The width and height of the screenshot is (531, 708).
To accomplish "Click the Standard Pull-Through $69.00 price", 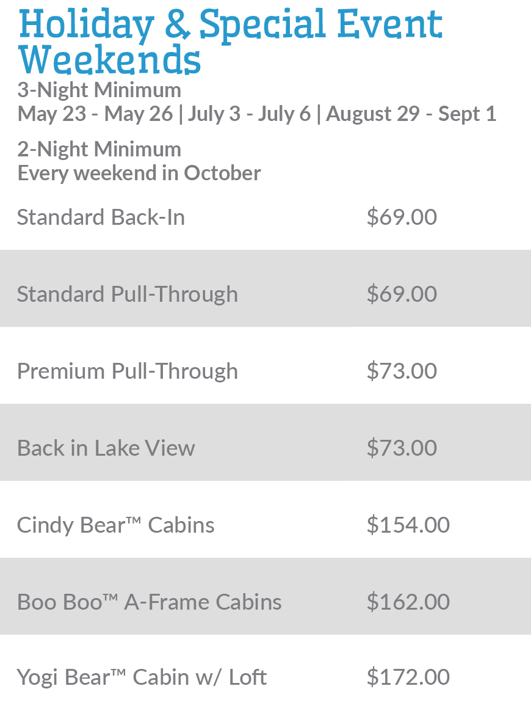I will click(402, 294).
